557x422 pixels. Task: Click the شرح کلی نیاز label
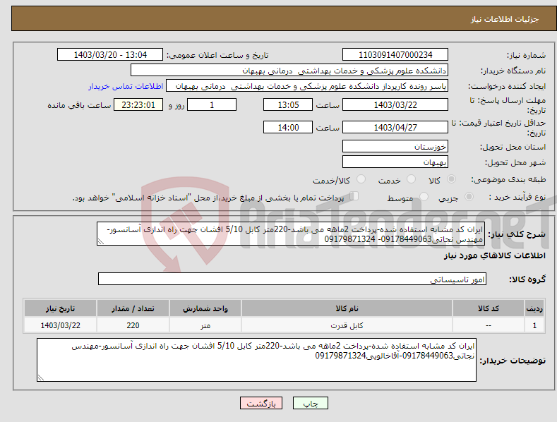(x=517, y=234)
